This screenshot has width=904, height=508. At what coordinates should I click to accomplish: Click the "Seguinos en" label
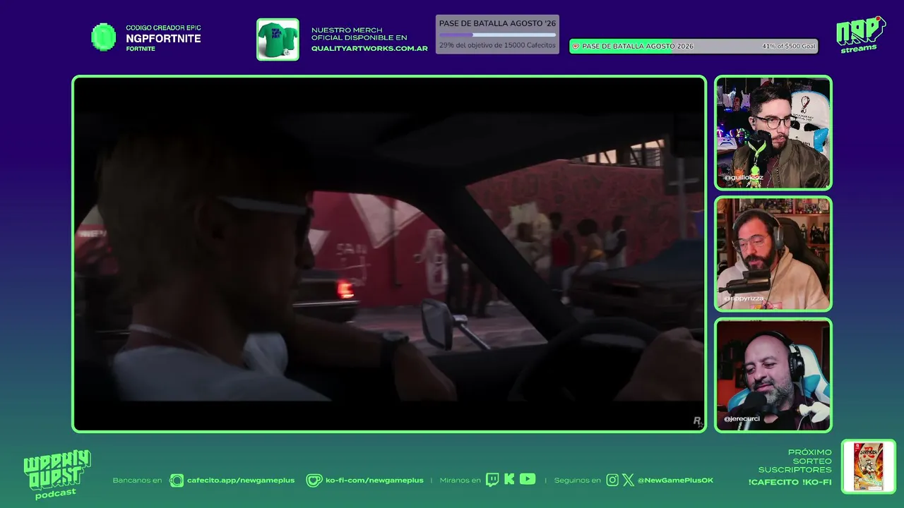pyautogui.click(x=578, y=480)
